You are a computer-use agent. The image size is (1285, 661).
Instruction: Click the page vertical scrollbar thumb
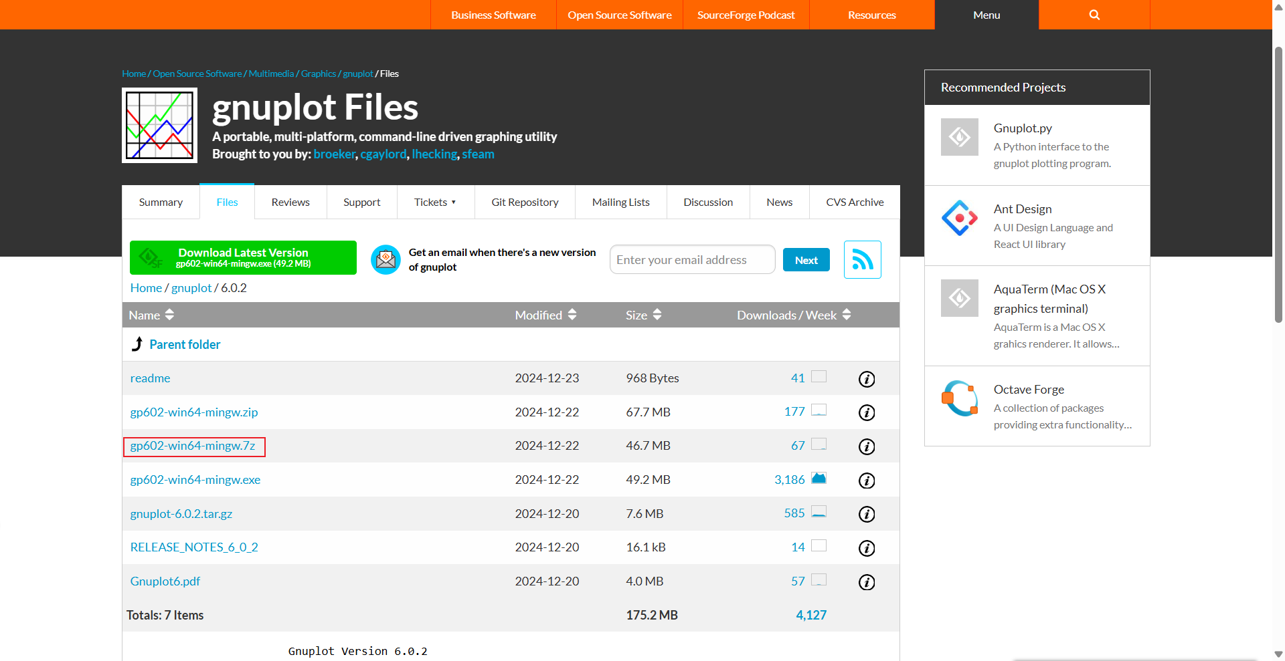1278,184
